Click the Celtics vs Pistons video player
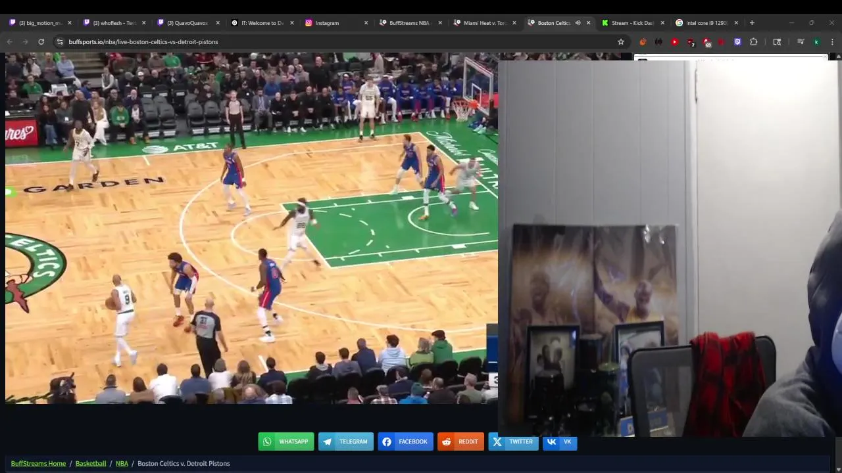This screenshot has width=842, height=473. (x=251, y=228)
